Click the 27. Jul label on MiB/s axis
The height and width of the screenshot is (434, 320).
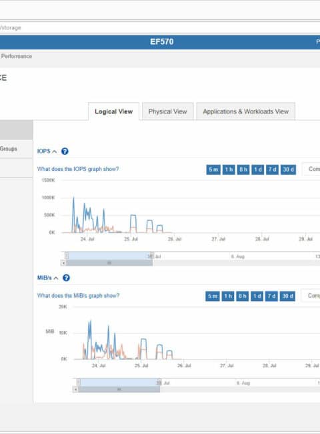227,366
